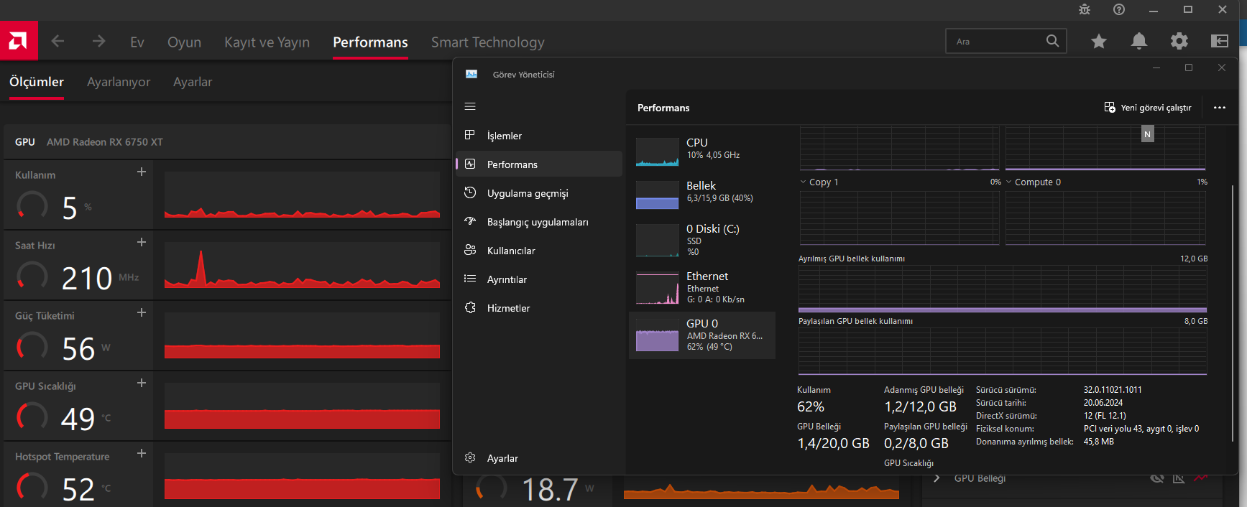This screenshot has width=1247, height=507.
Task: Select Başlangıç uygulamaları in Task Manager sidebar
Action: pos(537,222)
